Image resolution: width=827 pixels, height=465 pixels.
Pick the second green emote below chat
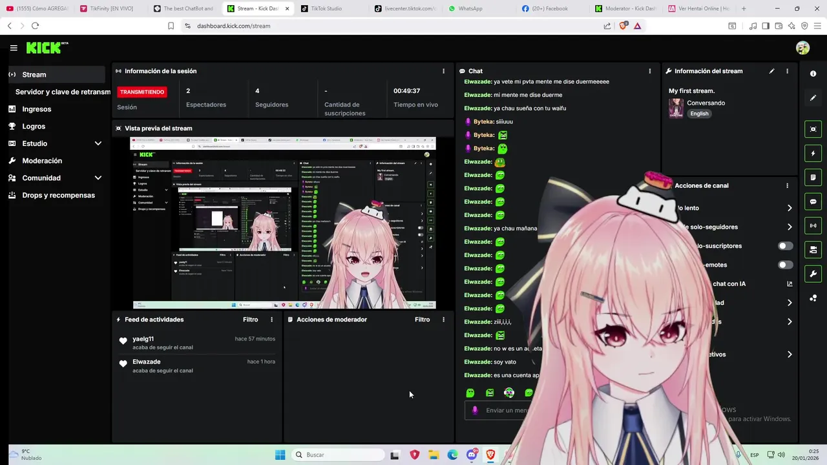490,393
